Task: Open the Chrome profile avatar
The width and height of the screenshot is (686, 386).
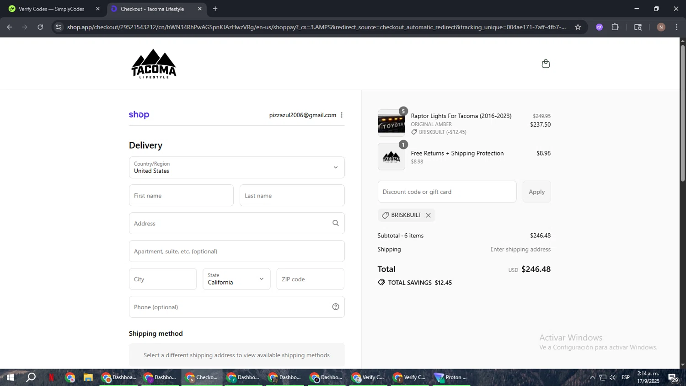Action: click(x=661, y=27)
